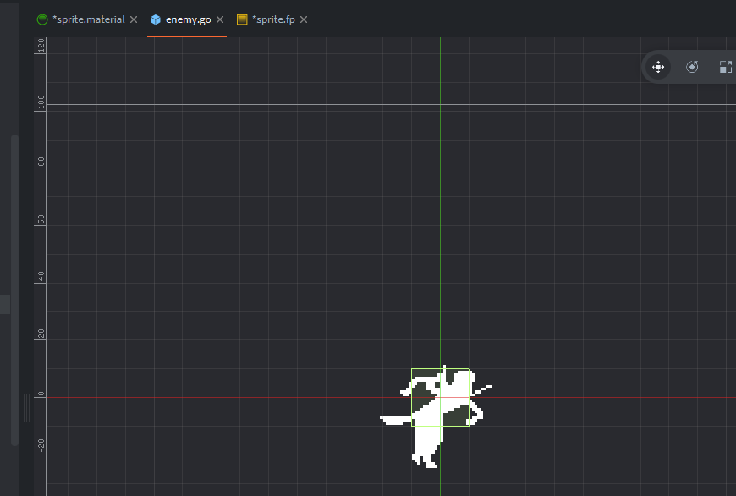
Task: Close the *sprite.material tab
Action: point(134,19)
